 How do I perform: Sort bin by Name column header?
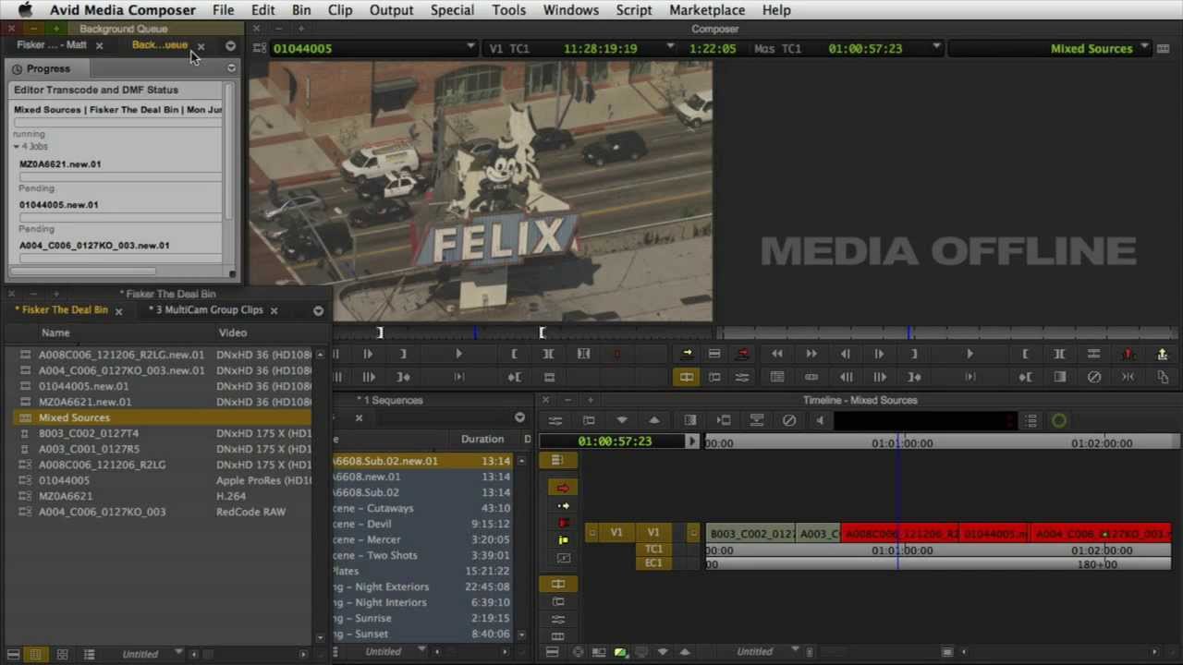point(55,332)
